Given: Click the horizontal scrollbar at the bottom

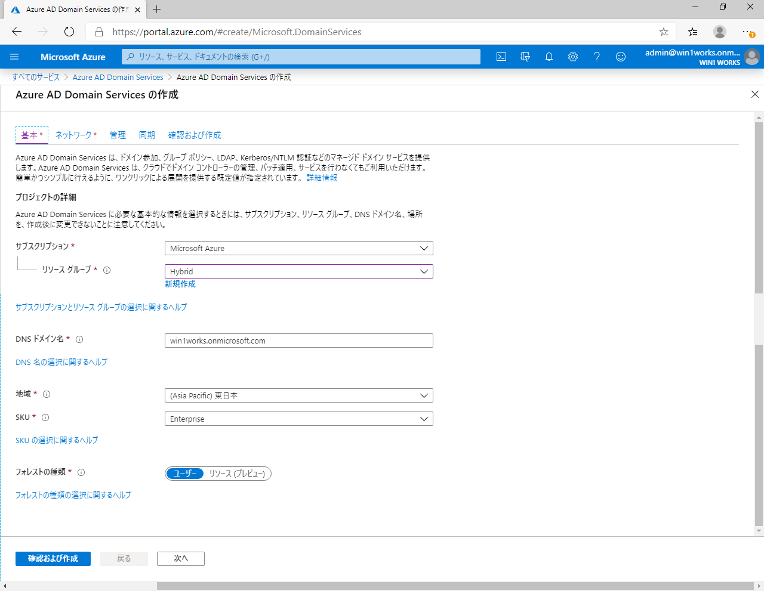Looking at the screenshot, I should (455, 586).
